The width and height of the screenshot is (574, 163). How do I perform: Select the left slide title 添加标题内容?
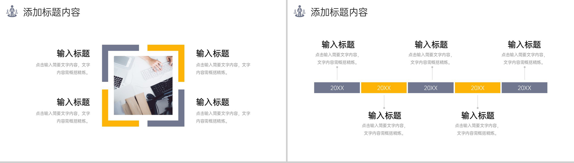point(52,12)
